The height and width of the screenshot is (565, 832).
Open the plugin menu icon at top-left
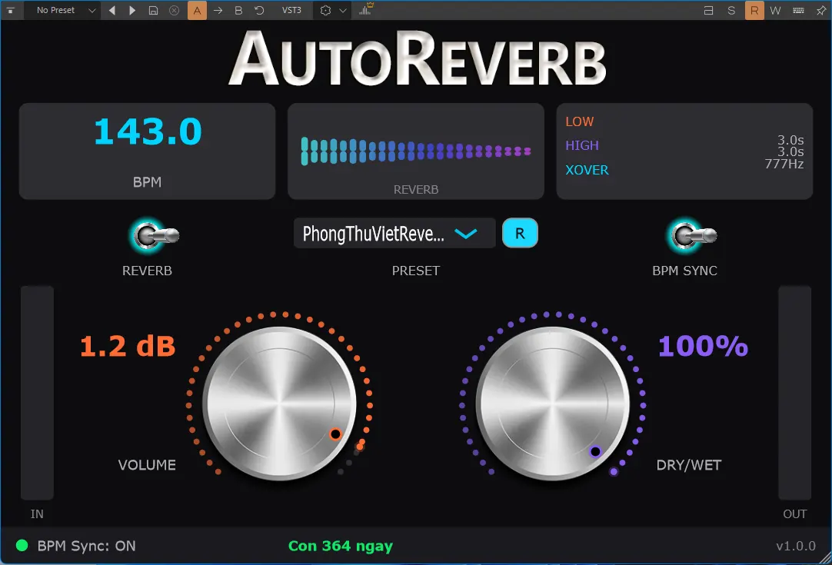pos(10,10)
